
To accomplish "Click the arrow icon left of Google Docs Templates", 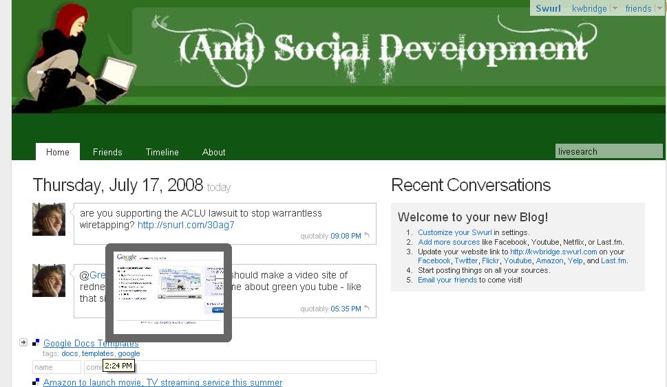I will 23,342.
